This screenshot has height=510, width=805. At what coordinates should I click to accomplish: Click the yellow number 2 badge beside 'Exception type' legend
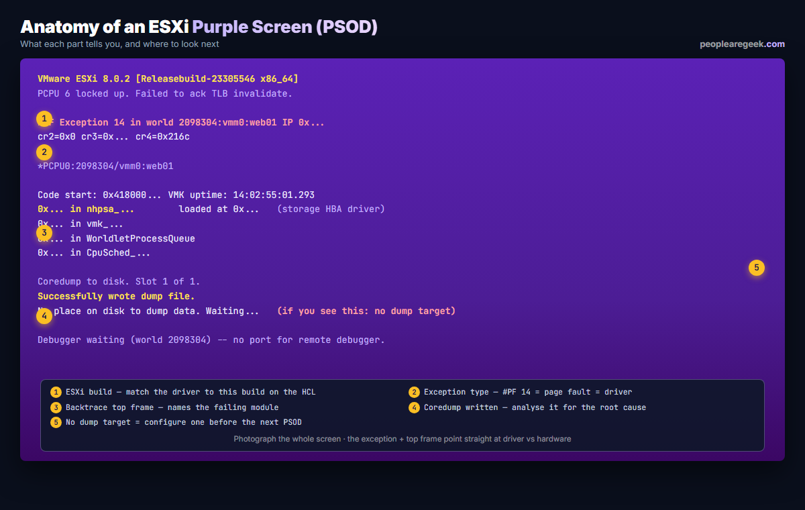coord(415,392)
